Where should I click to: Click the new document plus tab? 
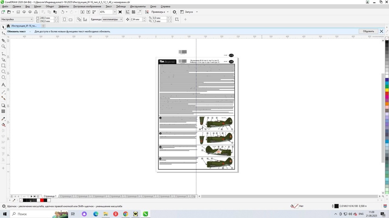pyautogui.click(x=43, y=26)
